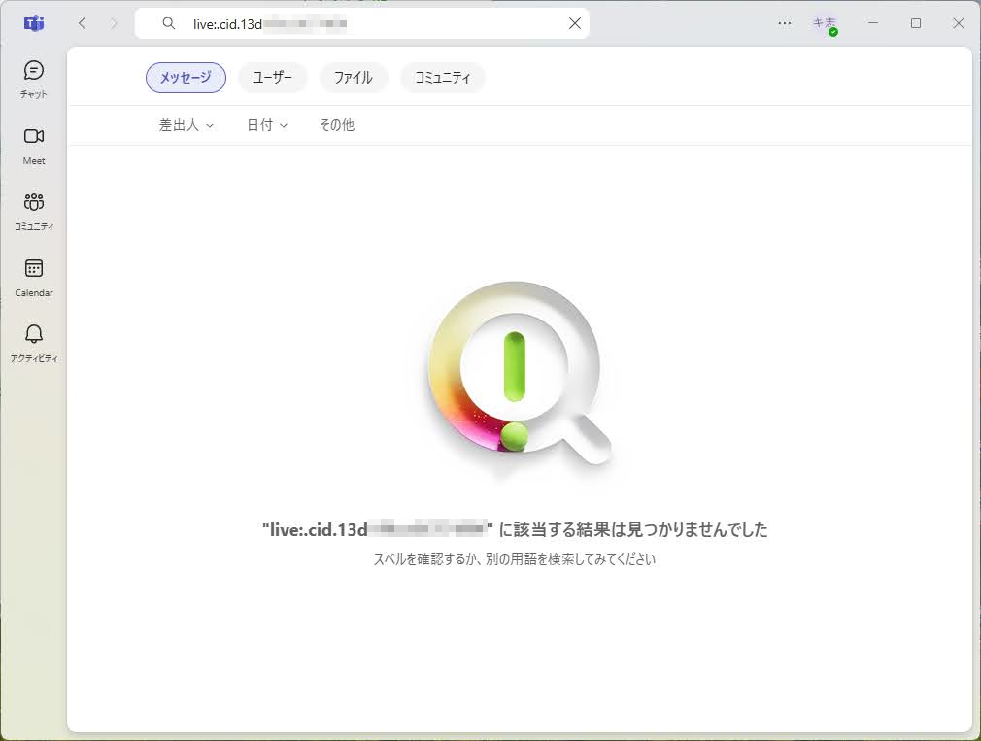Switch to the ファイル filter tab
Viewport: 981px width, 741px height.
point(354,78)
